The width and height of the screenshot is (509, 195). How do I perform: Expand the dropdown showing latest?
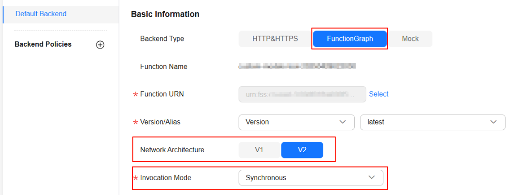pos(433,122)
